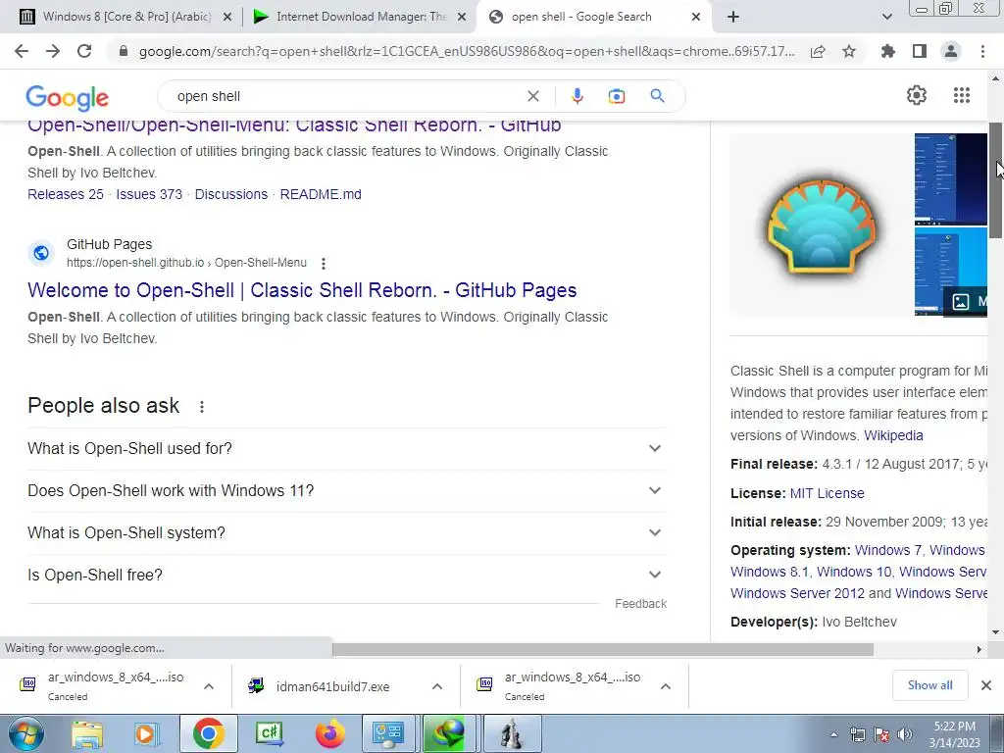Open menu for first canceled ar_windows_8 iso download
The image size is (1004, 753).
point(209,686)
